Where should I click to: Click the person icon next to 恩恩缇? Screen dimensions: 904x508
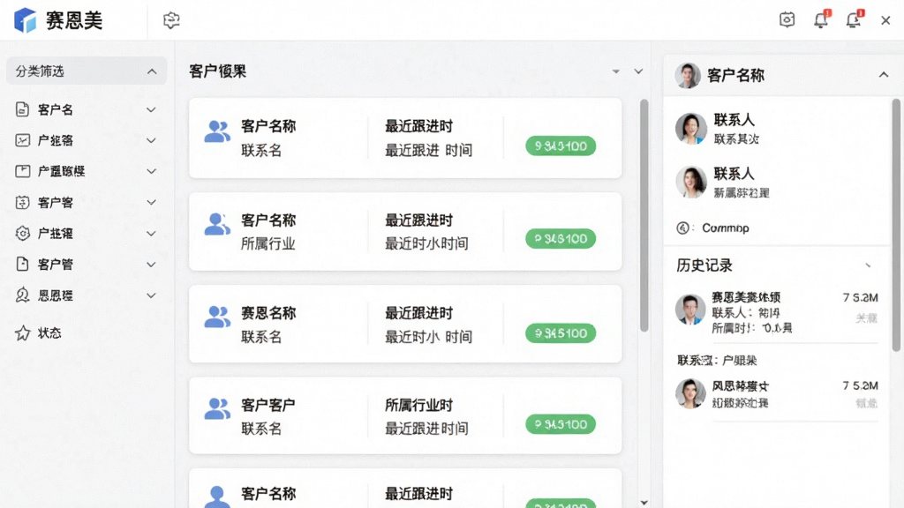click(x=22, y=295)
